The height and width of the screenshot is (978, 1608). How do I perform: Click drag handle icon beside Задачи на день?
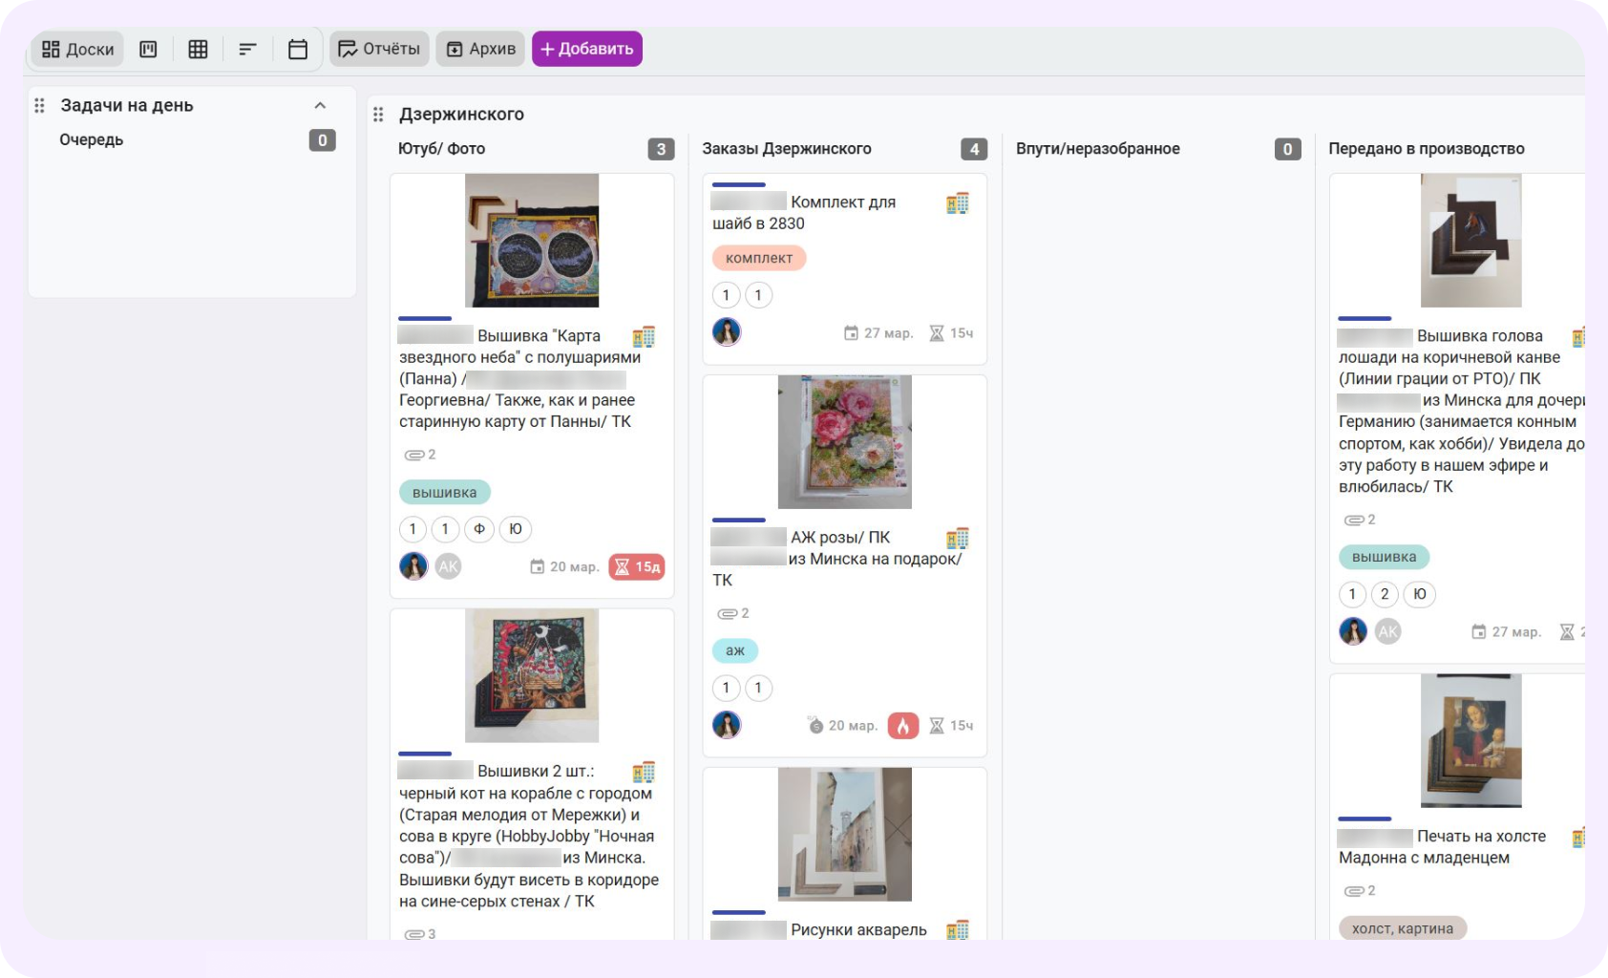39,106
